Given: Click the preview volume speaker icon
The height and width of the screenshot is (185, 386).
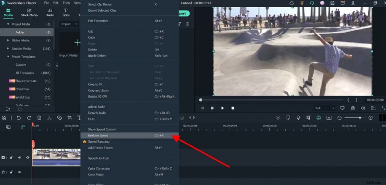Looking at the screenshot, I should pos(363,108).
